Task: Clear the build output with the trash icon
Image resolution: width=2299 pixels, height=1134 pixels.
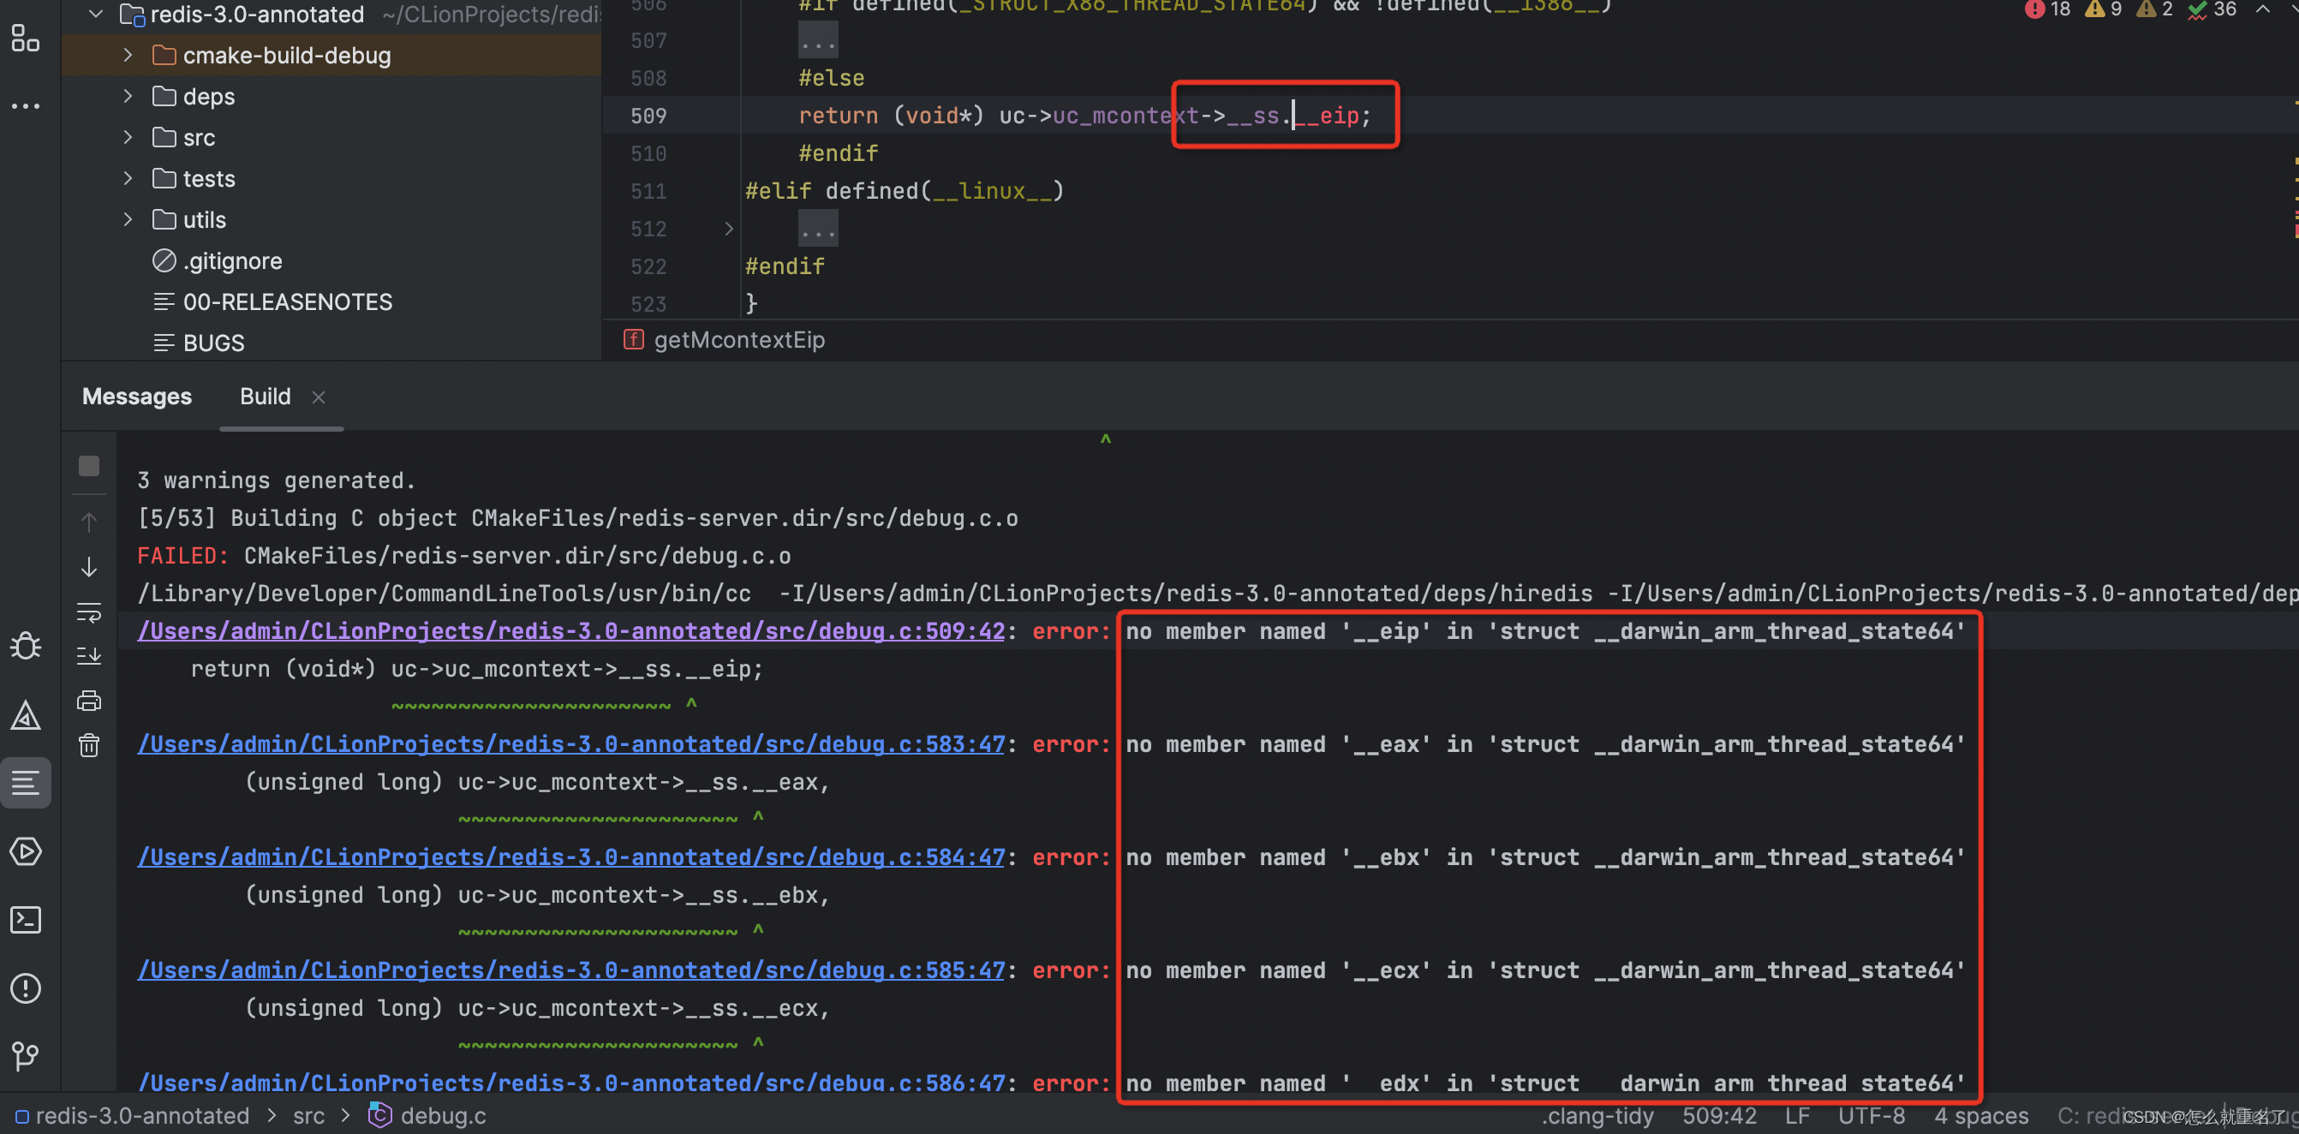Action: pyautogui.click(x=89, y=745)
